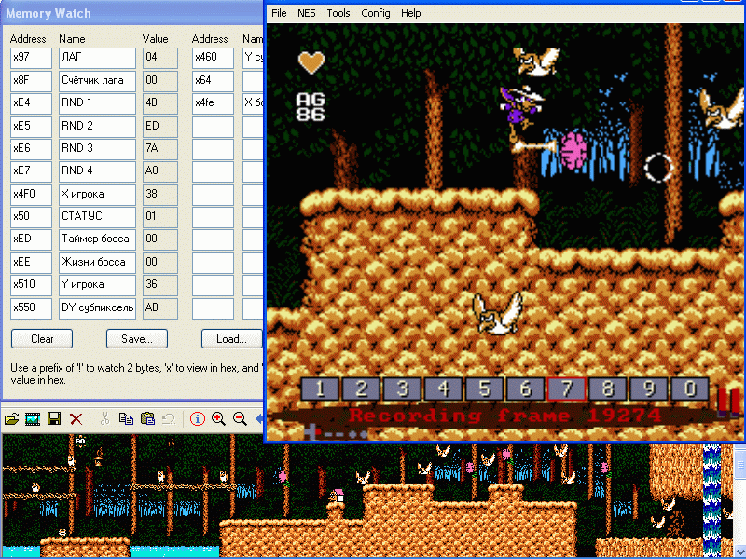Click the value 7A in the RND 3 row

point(160,149)
